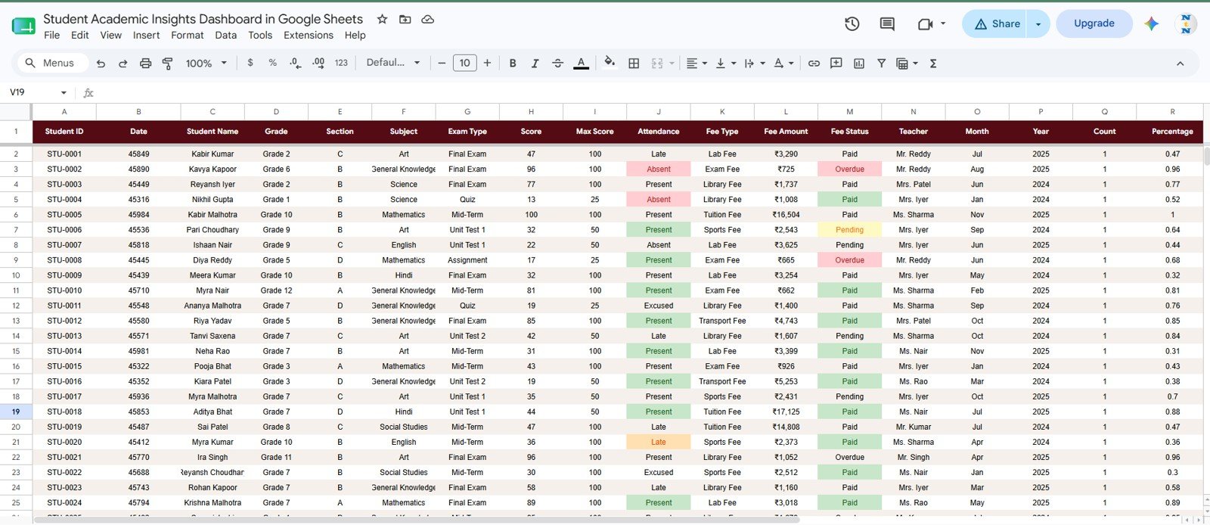The width and height of the screenshot is (1210, 525).
Task: Print the spreadsheet using printer icon
Action: pyautogui.click(x=145, y=64)
